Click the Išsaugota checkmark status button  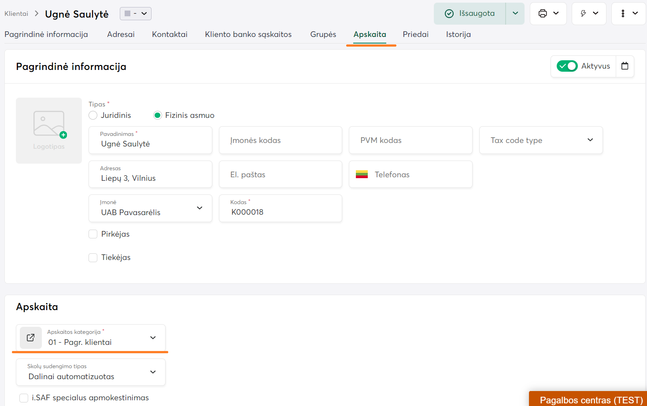pos(470,14)
